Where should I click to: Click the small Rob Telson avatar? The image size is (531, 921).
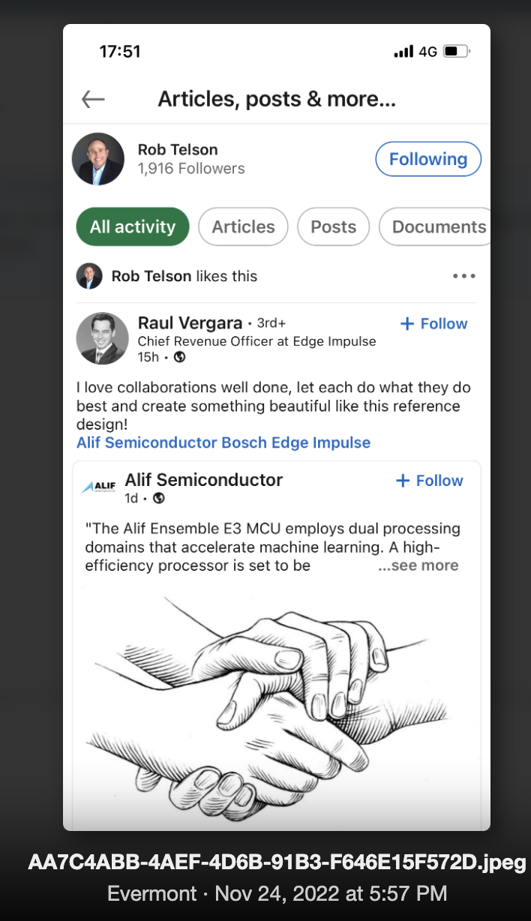[89, 276]
